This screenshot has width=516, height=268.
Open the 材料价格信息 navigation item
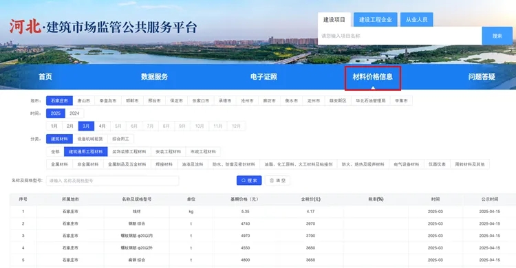(x=372, y=76)
